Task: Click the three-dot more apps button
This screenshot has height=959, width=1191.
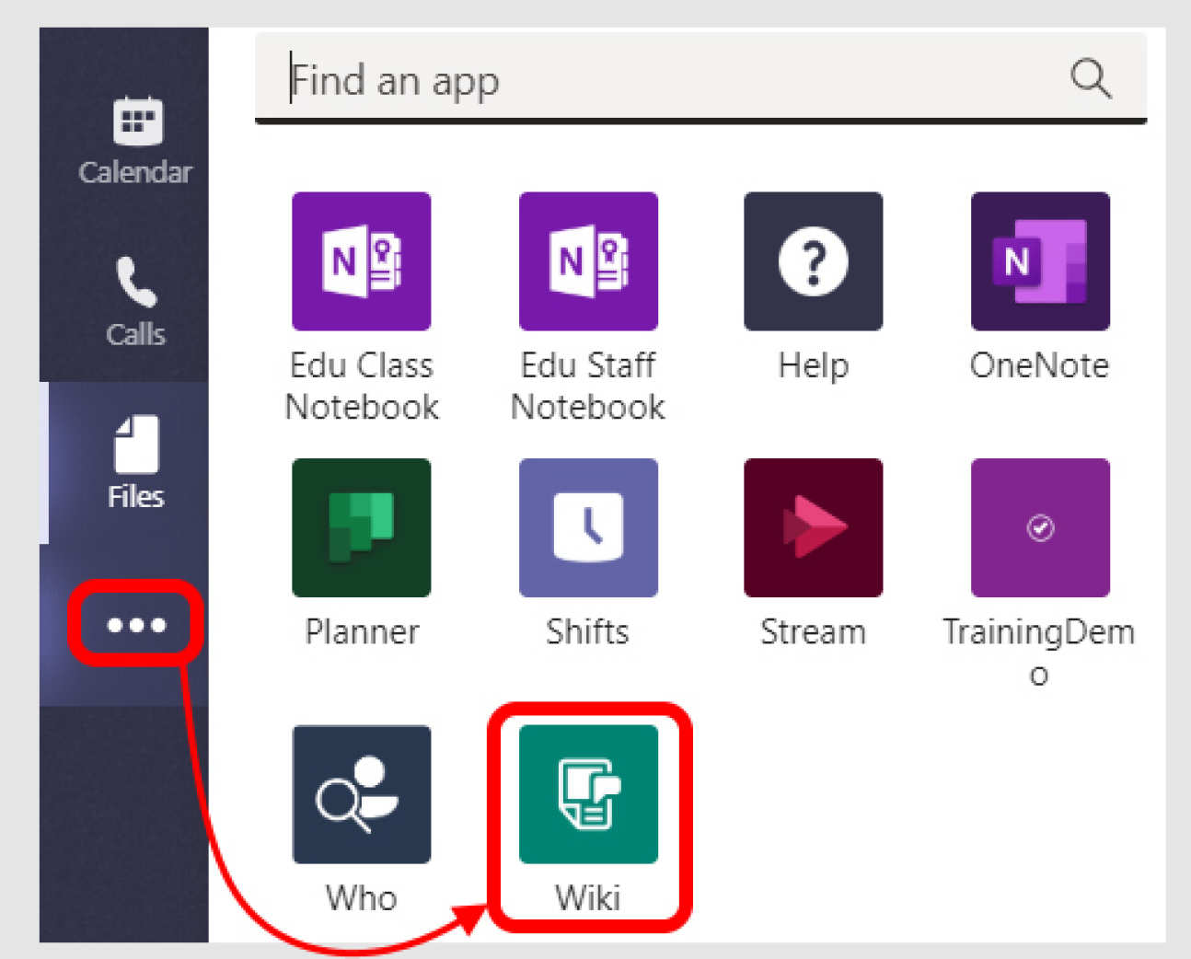Action: [x=136, y=625]
